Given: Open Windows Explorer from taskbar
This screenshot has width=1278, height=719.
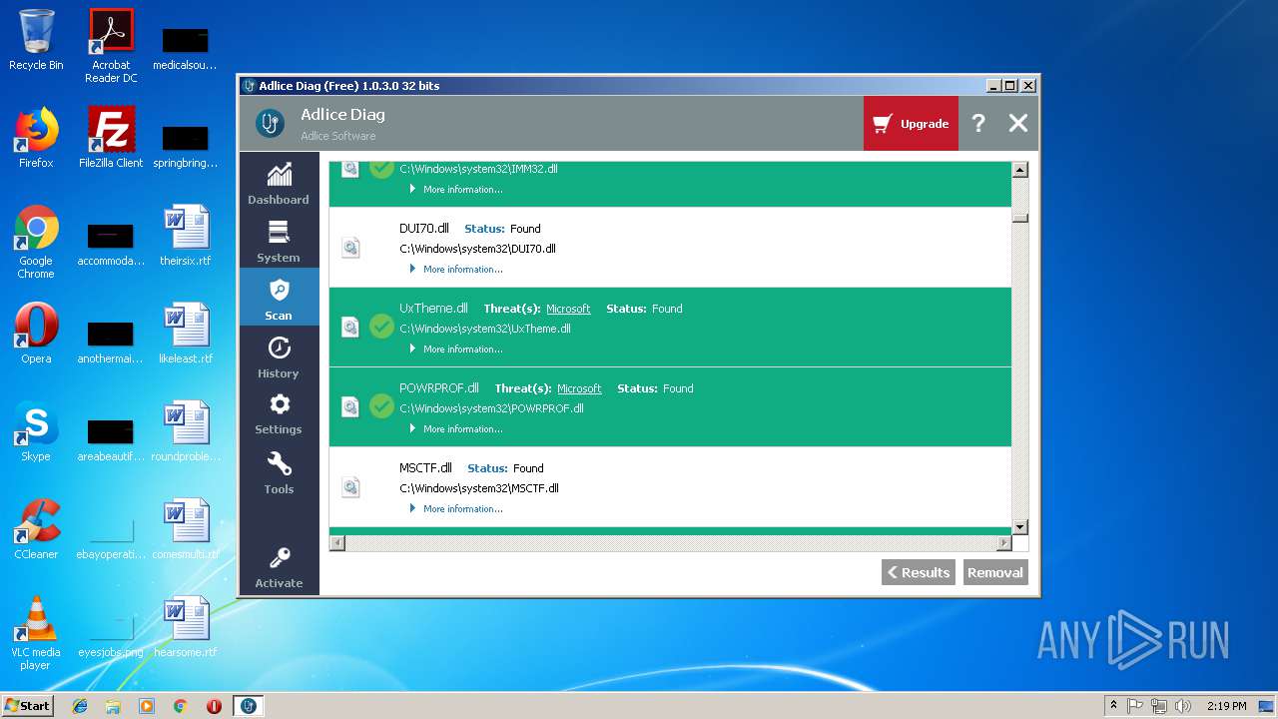Looking at the screenshot, I should [x=113, y=706].
